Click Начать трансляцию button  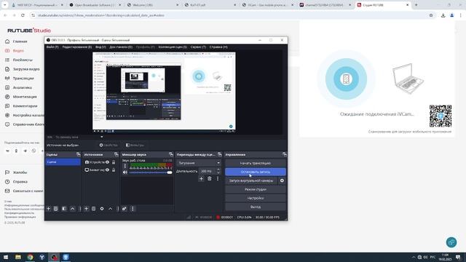click(256, 163)
